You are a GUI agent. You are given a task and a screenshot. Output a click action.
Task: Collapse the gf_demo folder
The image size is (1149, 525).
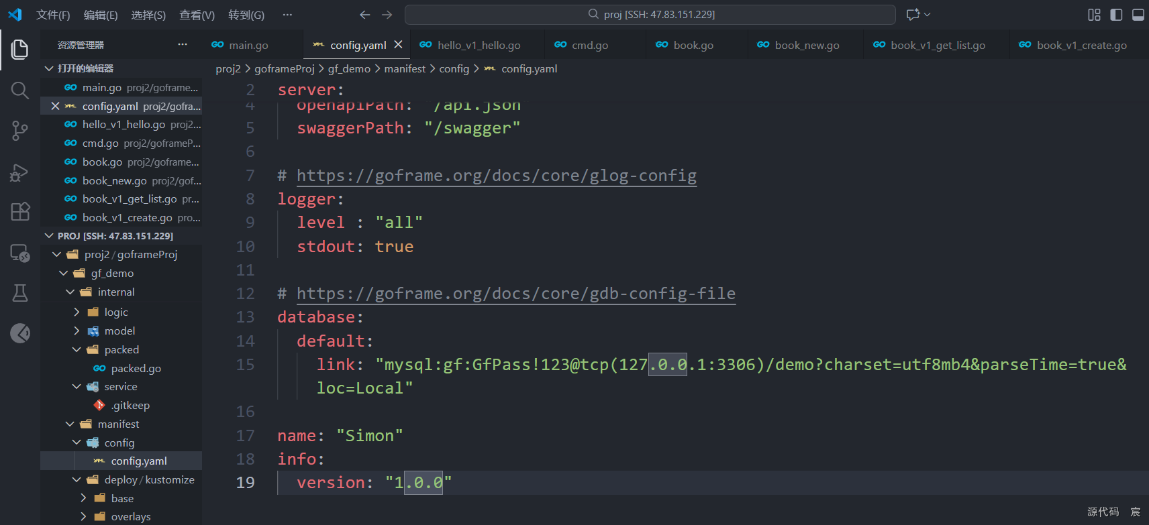(63, 274)
